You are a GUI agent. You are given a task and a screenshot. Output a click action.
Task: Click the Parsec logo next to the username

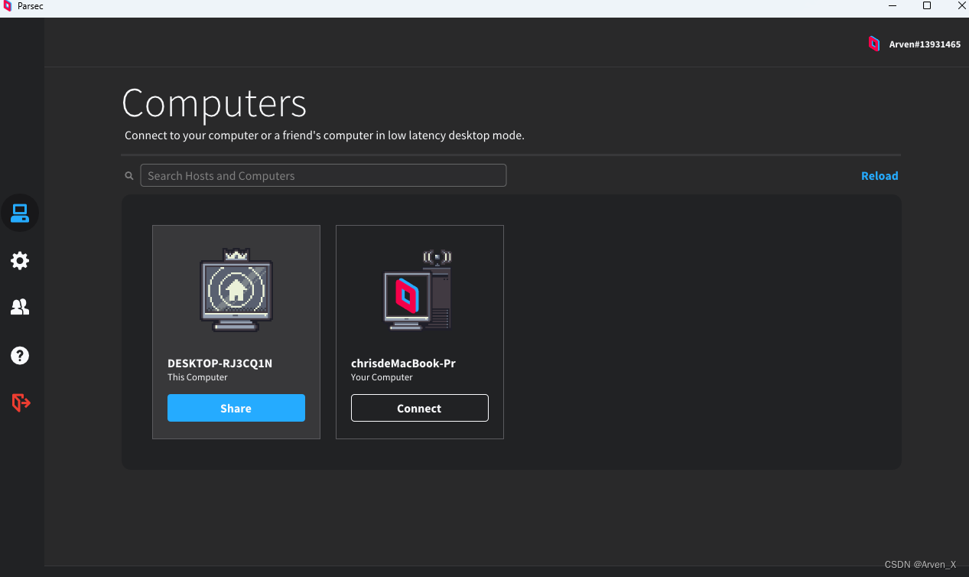pyautogui.click(x=873, y=44)
